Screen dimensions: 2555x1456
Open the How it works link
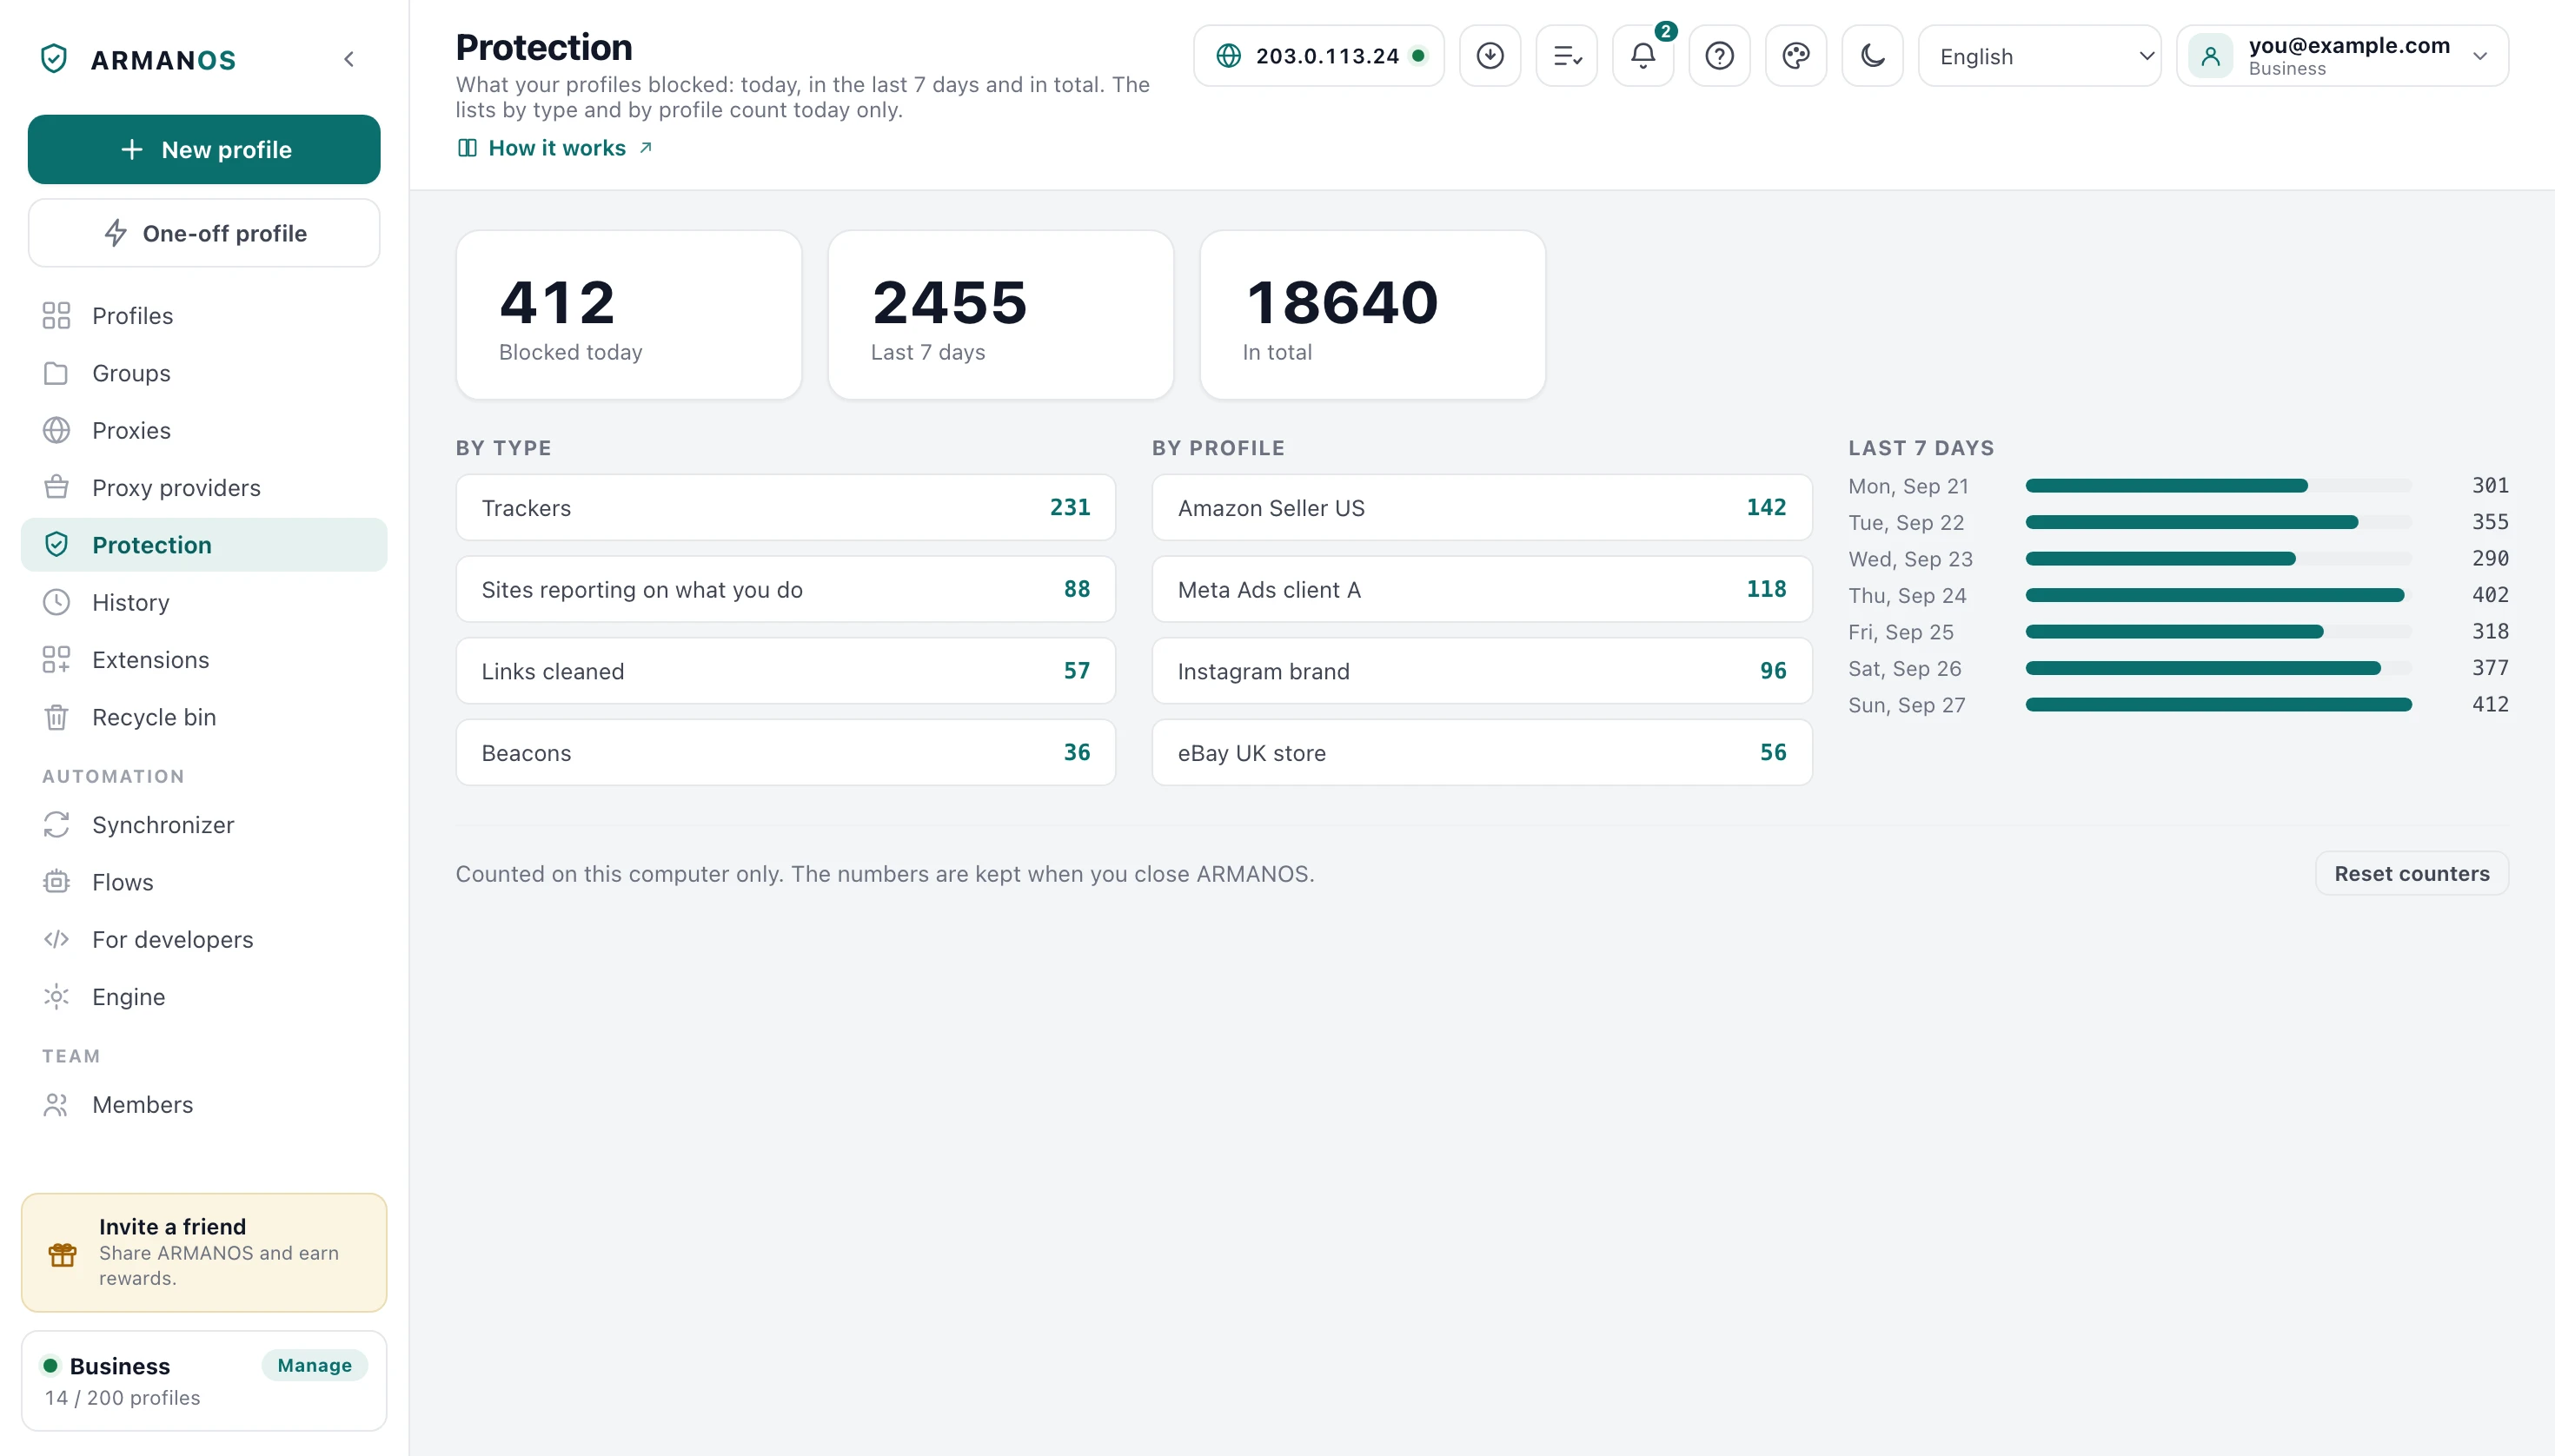point(555,148)
